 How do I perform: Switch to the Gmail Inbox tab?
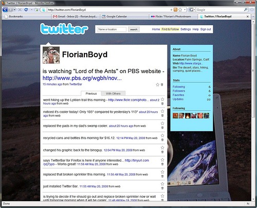coord(76,16)
